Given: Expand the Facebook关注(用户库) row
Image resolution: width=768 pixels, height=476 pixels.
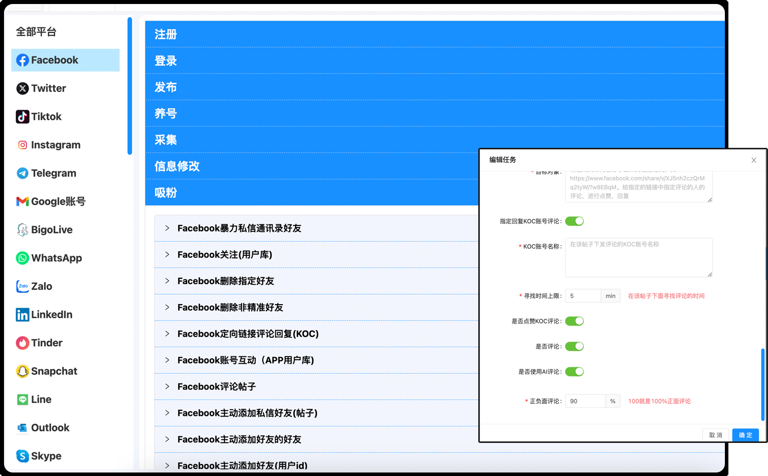Looking at the screenshot, I should (x=317, y=255).
